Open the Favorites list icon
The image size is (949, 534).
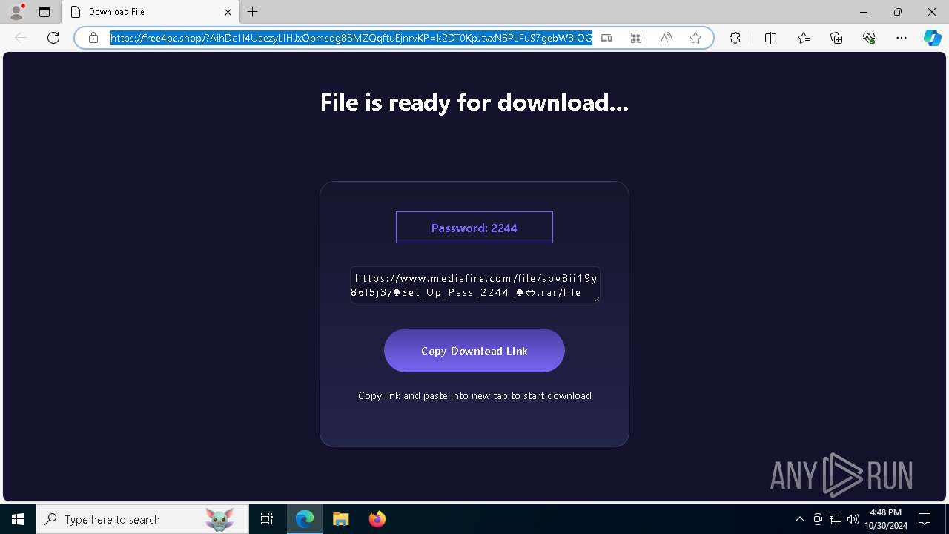pyautogui.click(x=804, y=38)
